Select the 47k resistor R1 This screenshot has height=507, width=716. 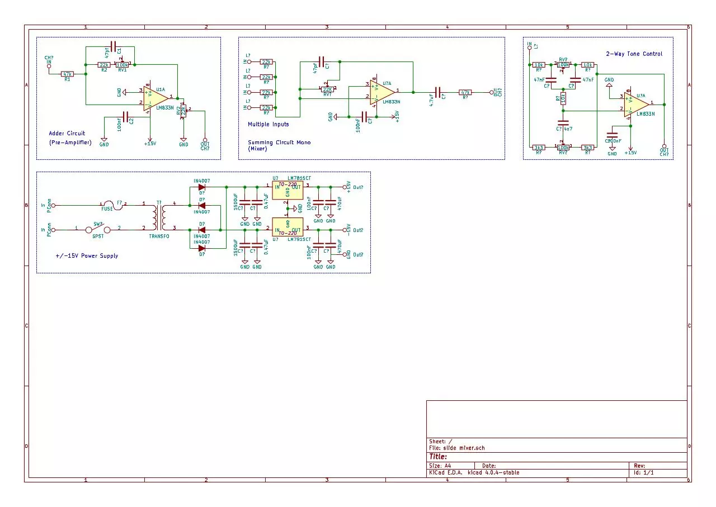coord(67,74)
